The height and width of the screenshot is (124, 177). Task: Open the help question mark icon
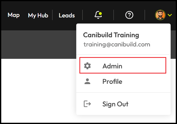(x=129, y=15)
